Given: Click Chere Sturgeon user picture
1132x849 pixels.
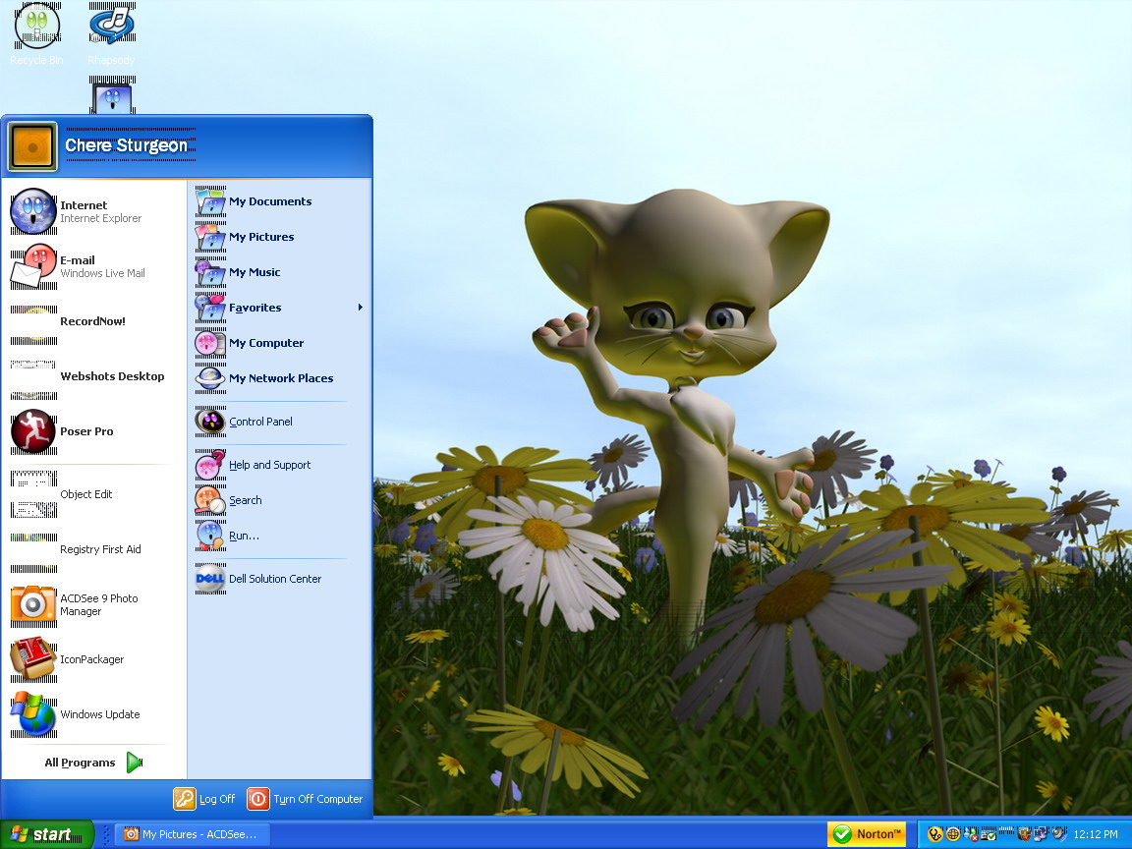Looking at the screenshot, I should (32, 146).
